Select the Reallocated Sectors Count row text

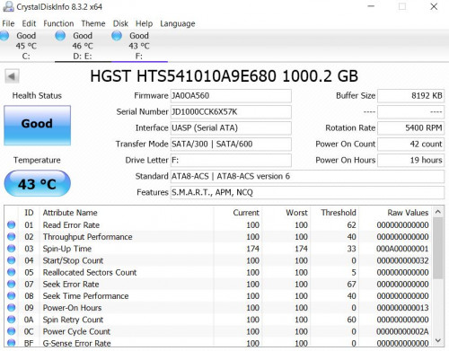(90, 272)
